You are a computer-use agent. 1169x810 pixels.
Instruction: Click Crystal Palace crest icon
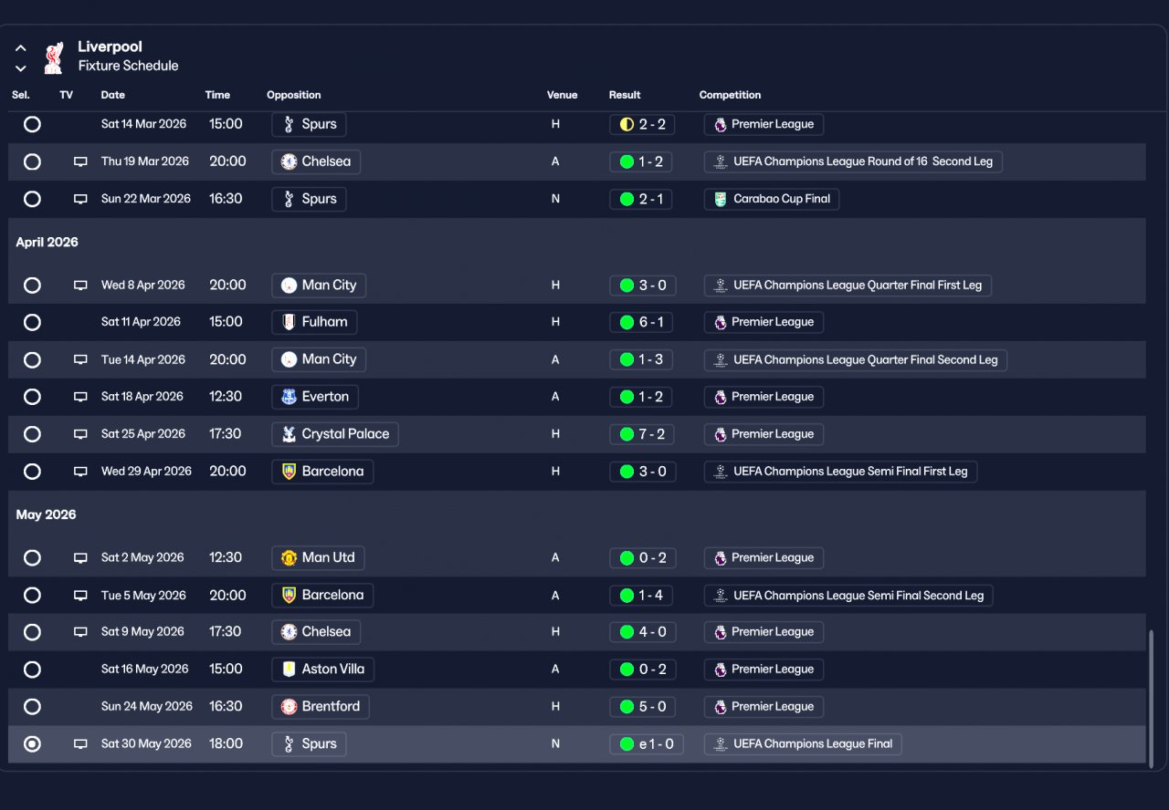tap(289, 434)
